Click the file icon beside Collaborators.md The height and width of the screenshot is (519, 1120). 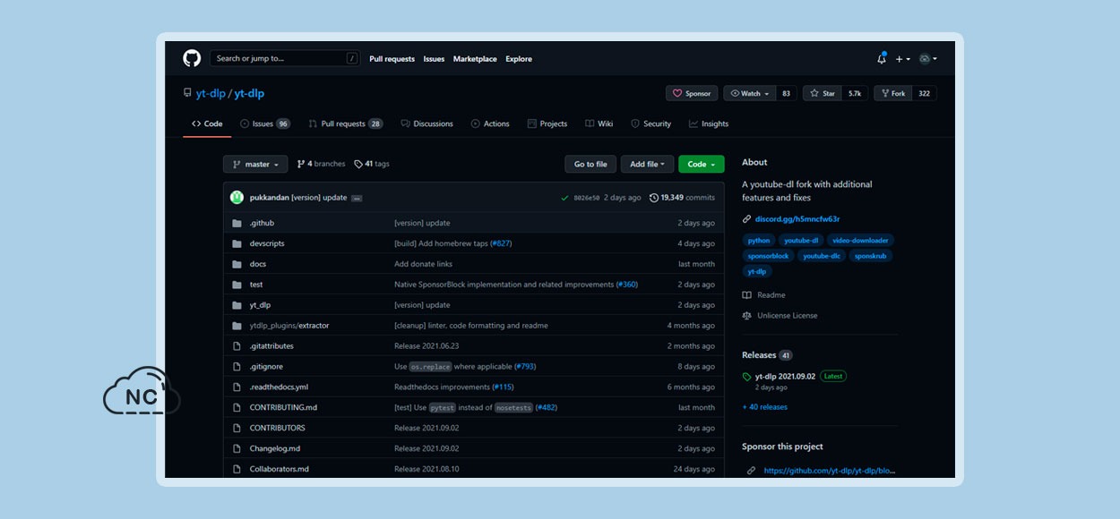(x=237, y=469)
